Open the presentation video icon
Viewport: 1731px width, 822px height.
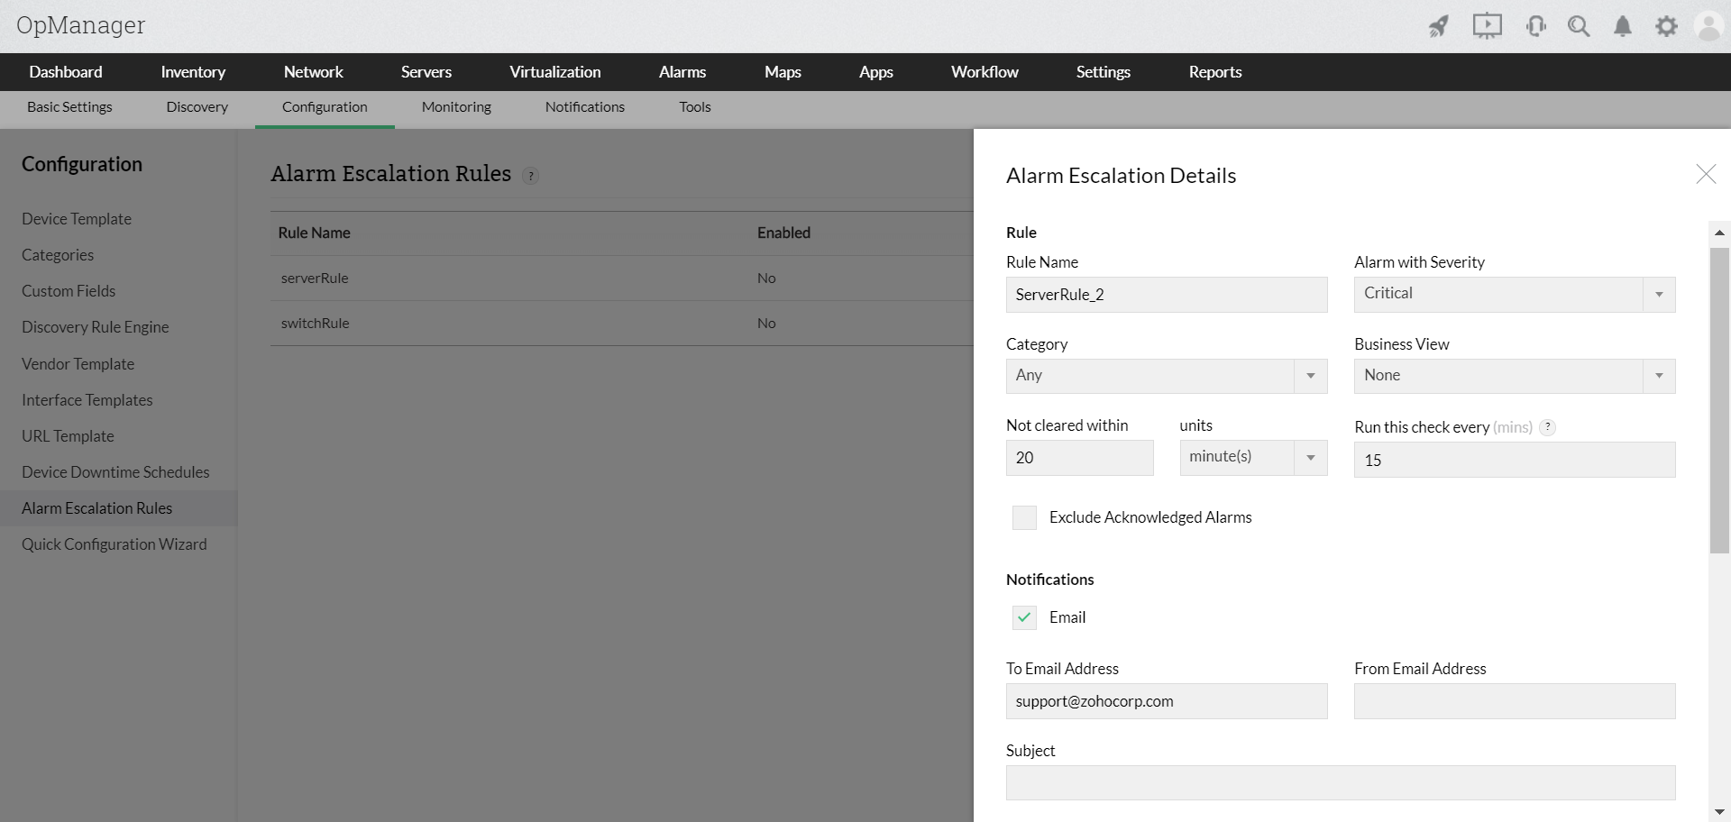point(1487,26)
